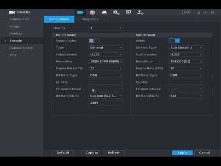Image resolution: width=221 pixels, height=166 pixels.
Task: Open Overlay settings in sidebar
Action: (16, 34)
